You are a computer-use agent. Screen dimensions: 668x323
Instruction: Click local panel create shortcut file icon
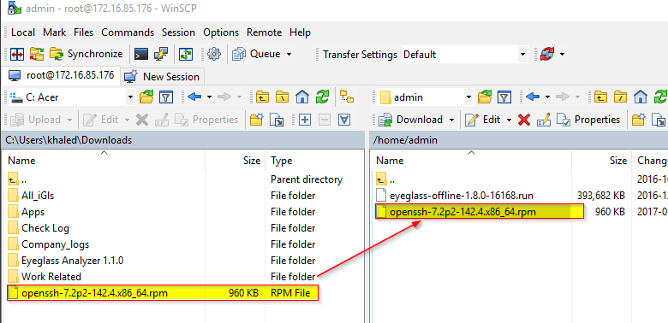point(277,120)
